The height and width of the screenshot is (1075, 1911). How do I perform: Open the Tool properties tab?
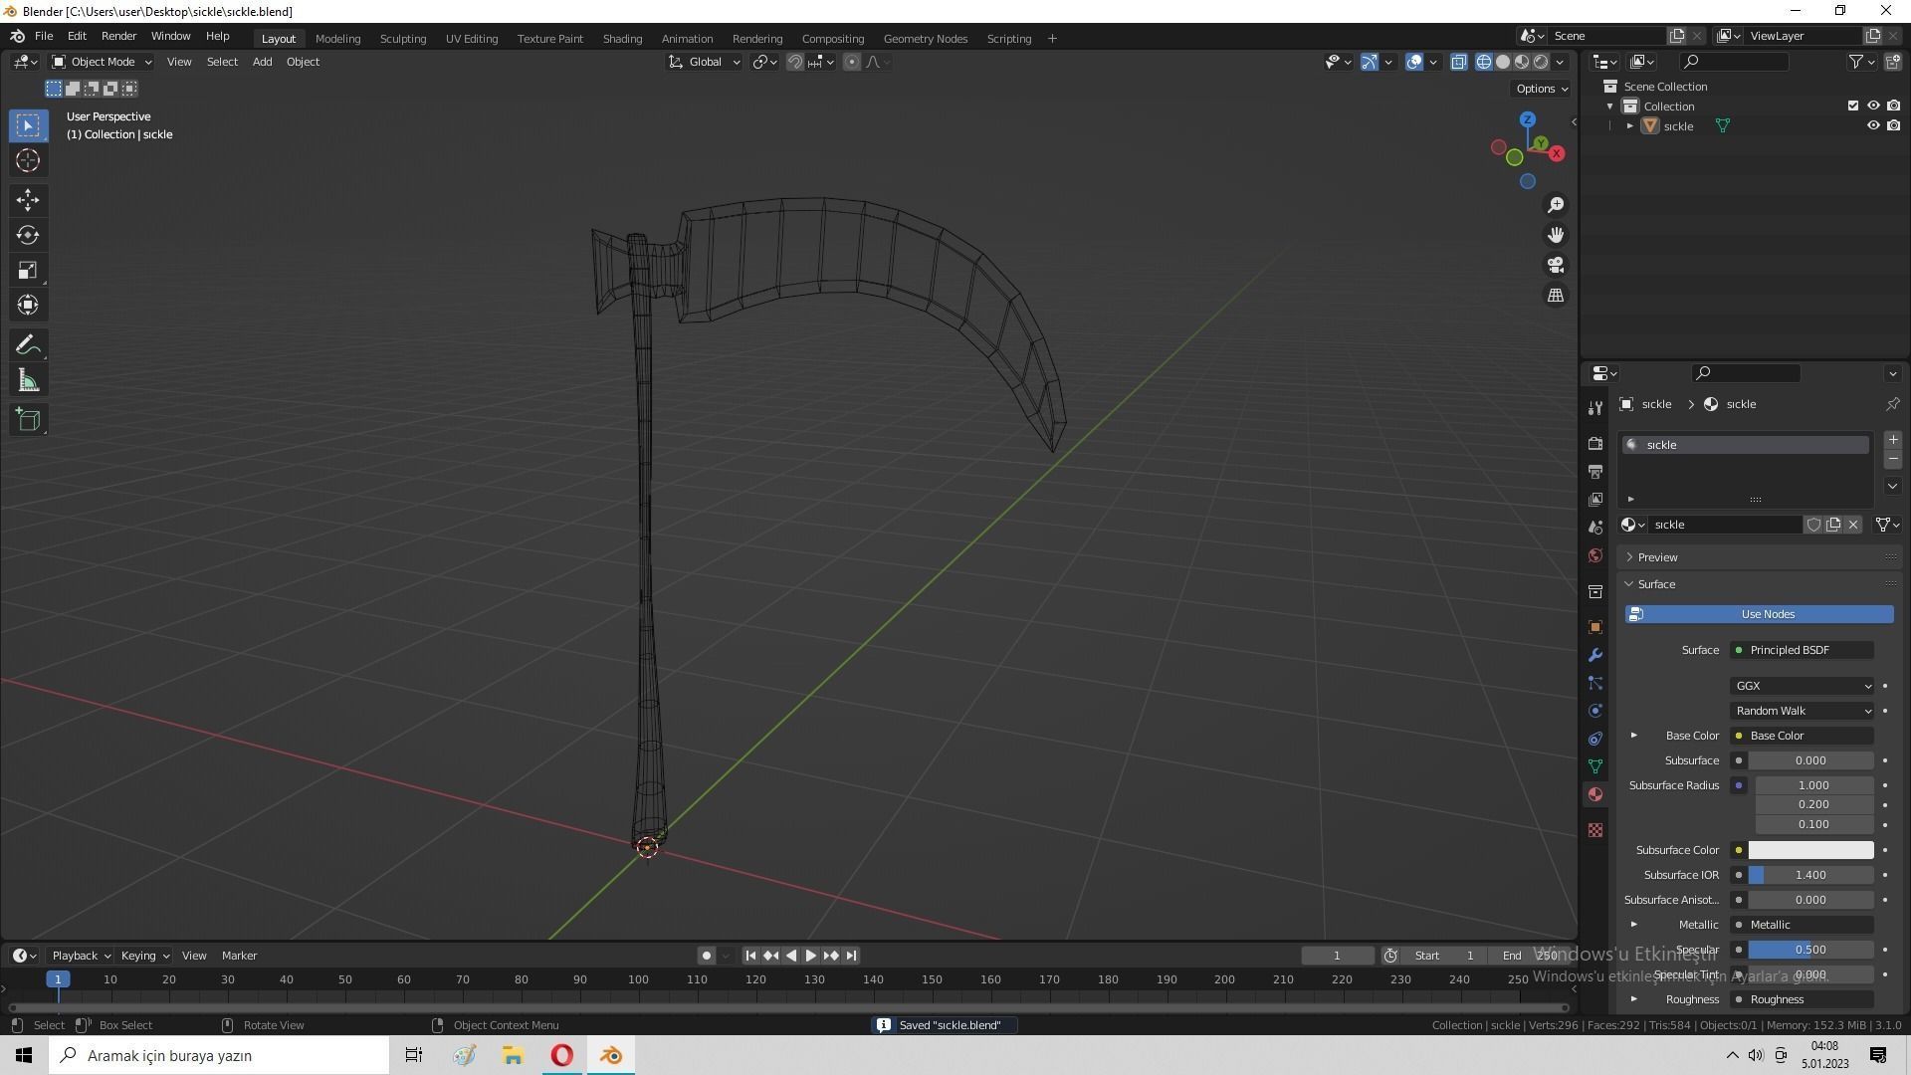pyautogui.click(x=1595, y=408)
